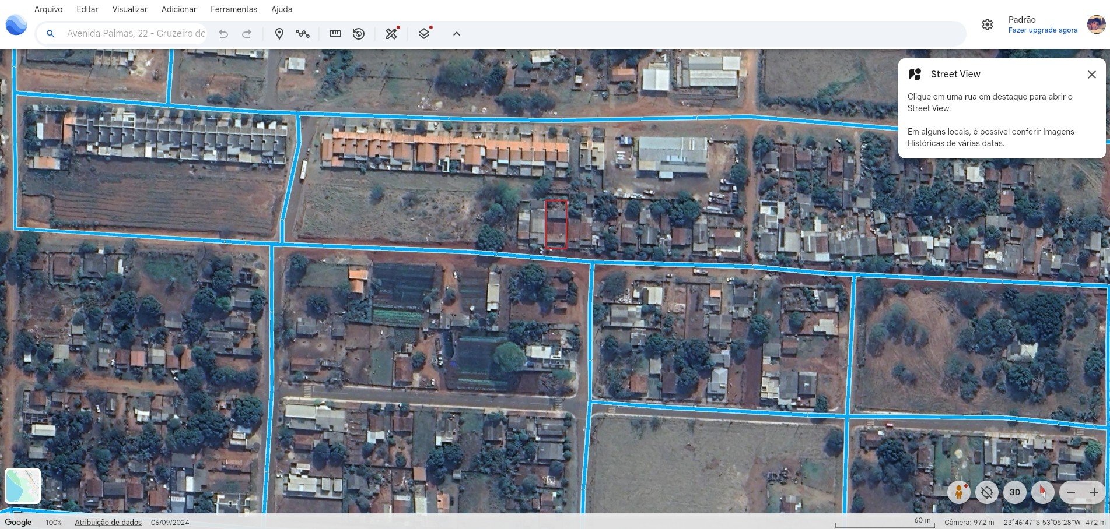1110x529 pixels.
Task: Click the search magnifier icon
Action: [51, 34]
